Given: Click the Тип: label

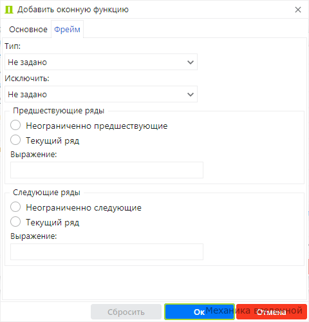Looking at the screenshot, I should pyautogui.click(x=13, y=46).
